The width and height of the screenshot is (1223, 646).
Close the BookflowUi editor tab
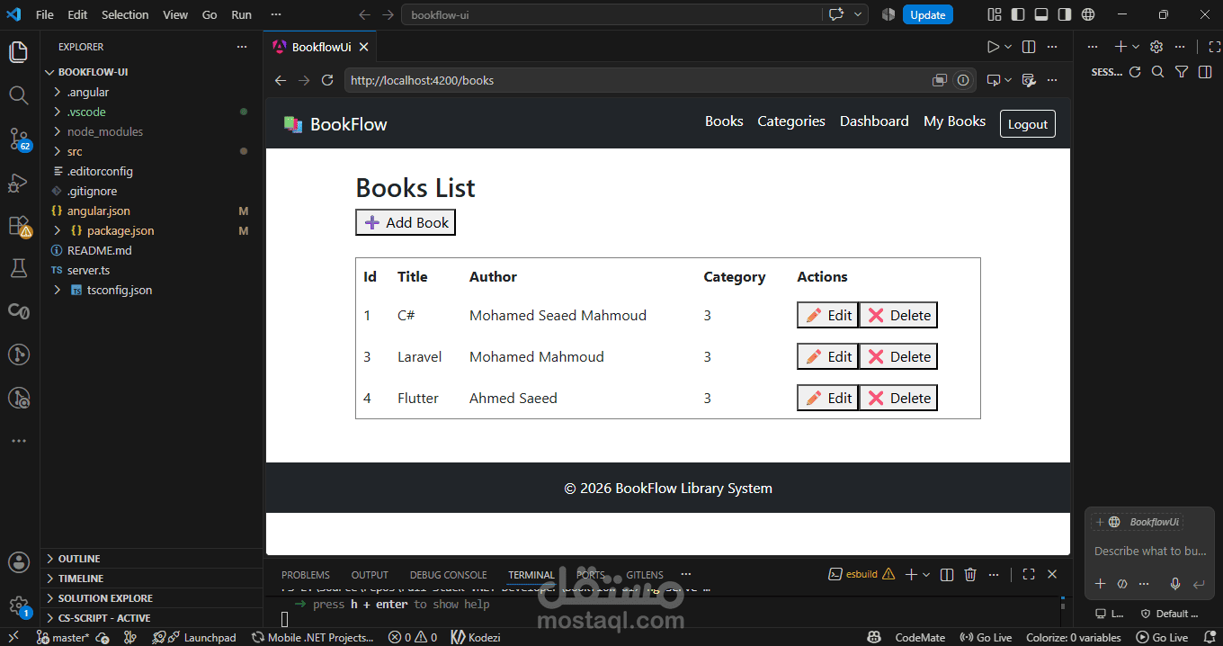coord(363,47)
